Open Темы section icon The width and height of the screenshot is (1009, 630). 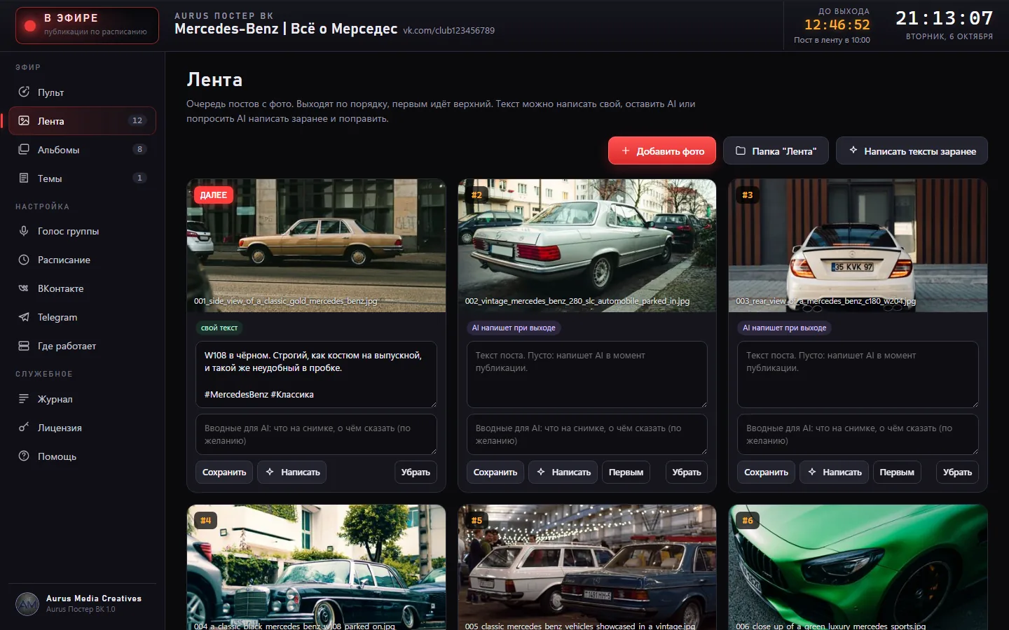click(x=24, y=178)
